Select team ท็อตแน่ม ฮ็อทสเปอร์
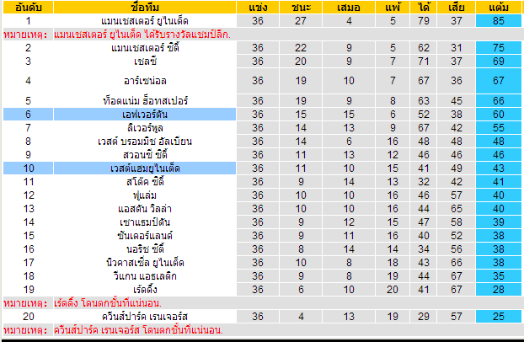The width and height of the screenshot is (524, 342). click(145, 100)
